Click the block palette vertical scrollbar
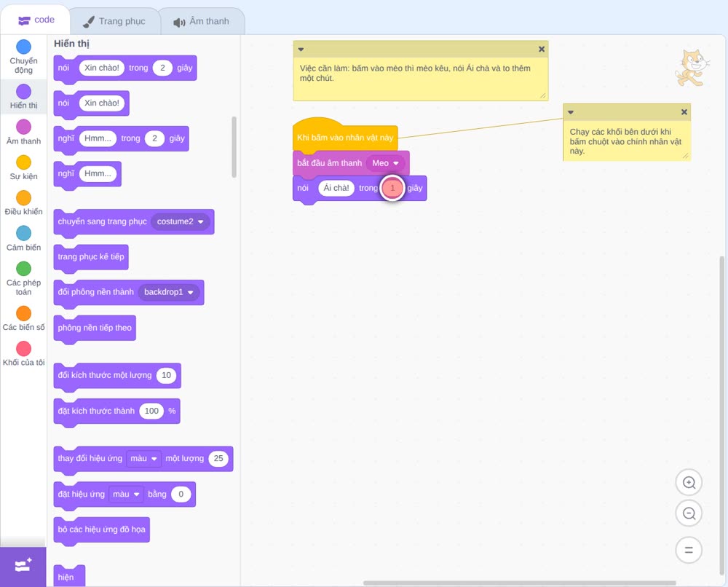 click(x=234, y=147)
